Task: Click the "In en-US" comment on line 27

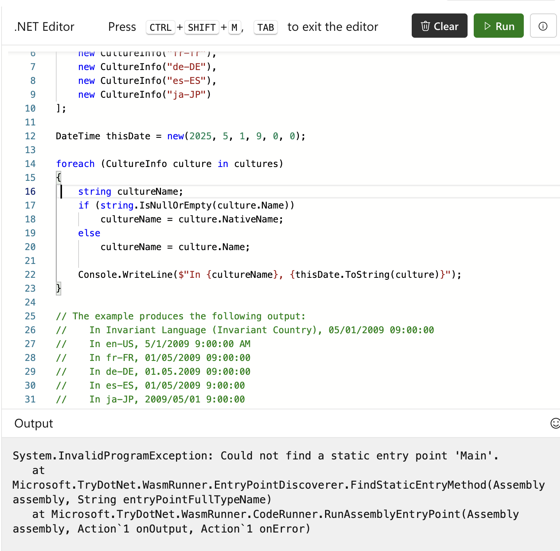Action: (x=114, y=344)
